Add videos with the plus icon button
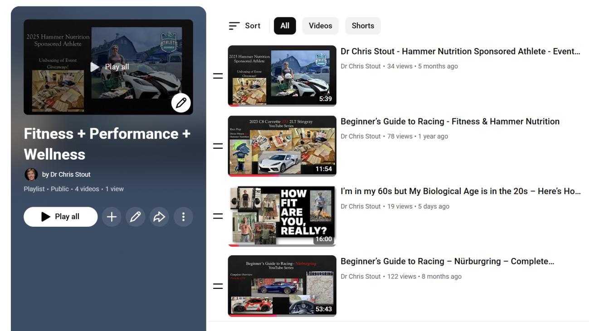The height and width of the screenshot is (331, 589). 112,217
